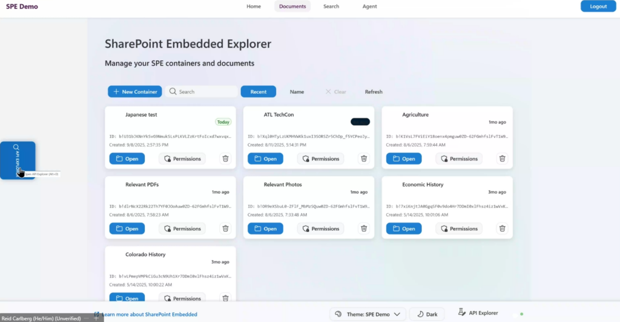Open the API Explorer side panel tab
This screenshot has height=322, width=620.
pos(18,160)
